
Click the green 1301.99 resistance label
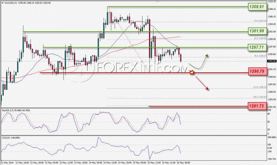257,31
